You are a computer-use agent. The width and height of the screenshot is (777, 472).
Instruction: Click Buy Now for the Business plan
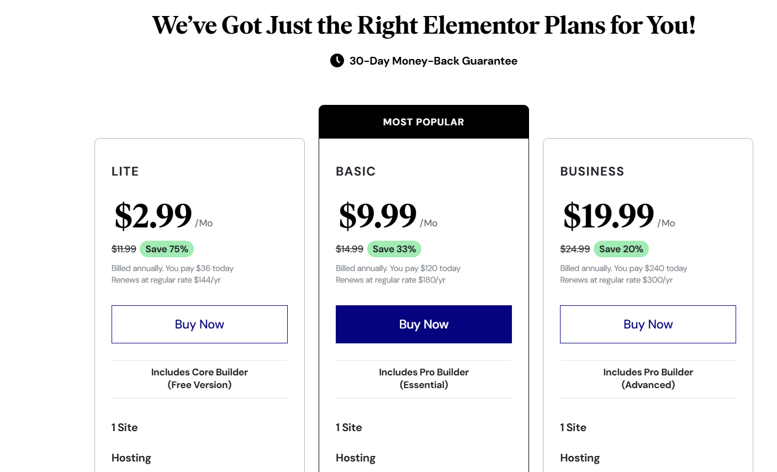pos(648,324)
